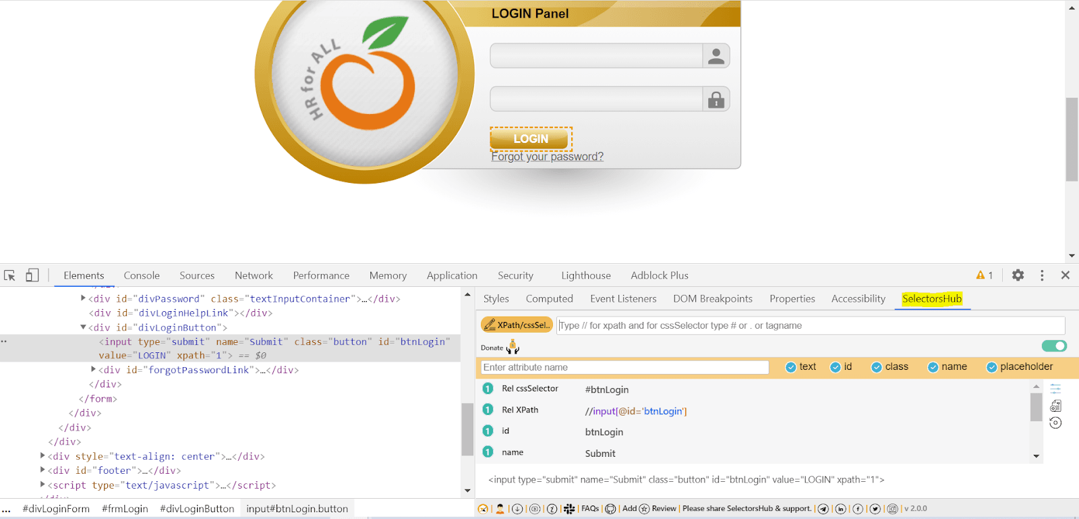This screenshot has width=1079, height=519.
Task: Open the Telegram share icon
Action: point(823,509)
